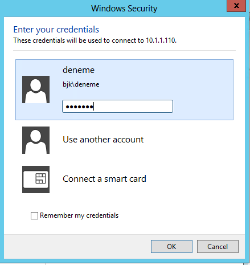Screen dimensions: 250x265
Task: Click the Windows Security title bar
Action: [124, 9]
